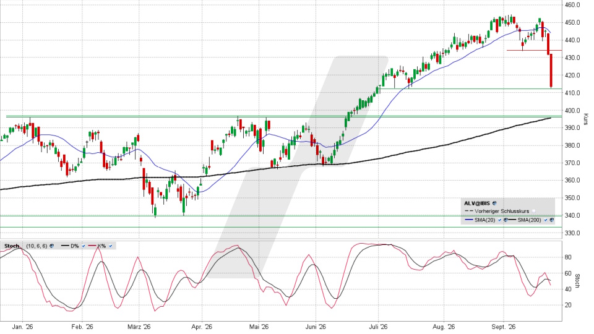Click the 330.0 price axis value
Screen dimensions: 594x334
[573, 233]
